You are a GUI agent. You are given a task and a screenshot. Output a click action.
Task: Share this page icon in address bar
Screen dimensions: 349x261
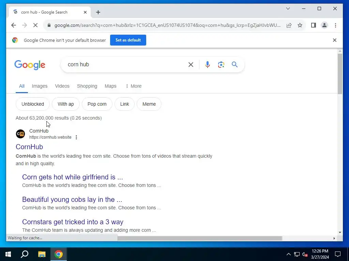pyautogui.click(x=289, y=25)
